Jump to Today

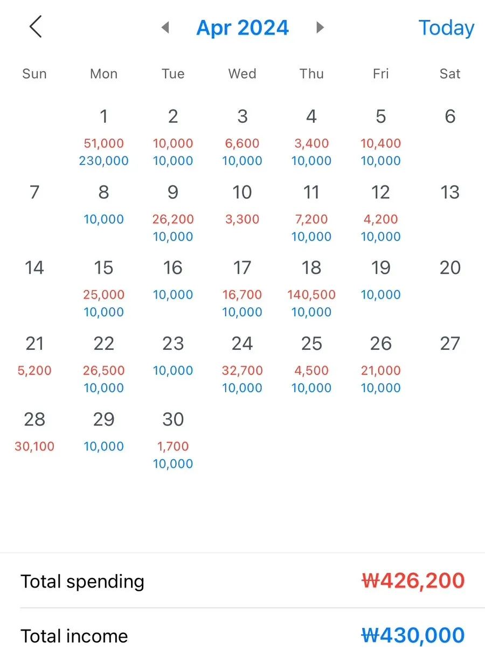tap(446, 27)
